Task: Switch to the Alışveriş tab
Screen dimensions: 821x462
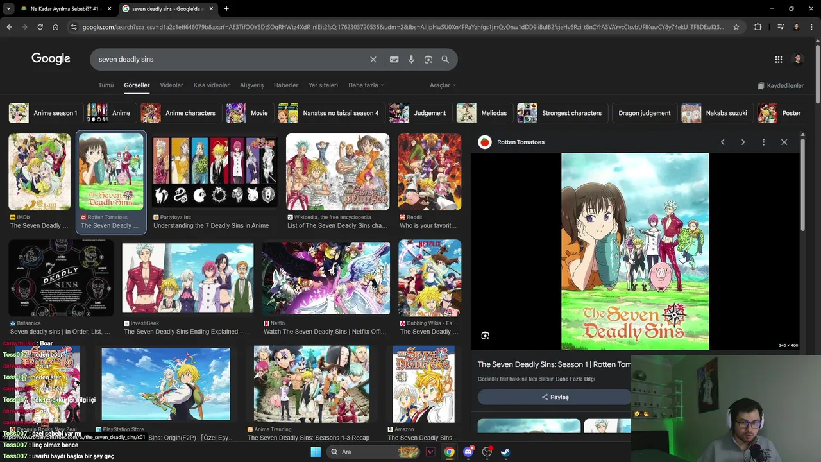Action: point(251,85)
